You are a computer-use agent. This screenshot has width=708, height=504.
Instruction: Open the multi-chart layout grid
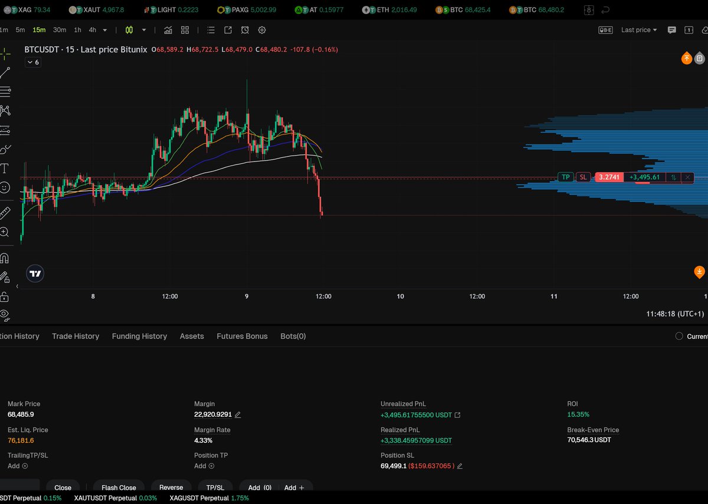(x=185, y=30)
